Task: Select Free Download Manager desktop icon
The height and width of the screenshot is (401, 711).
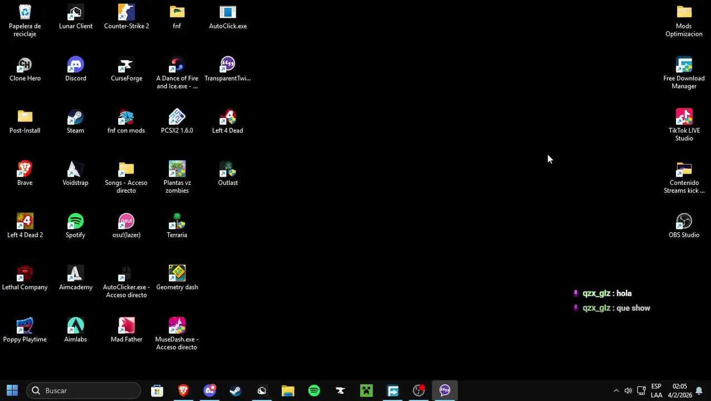Action: coord(684,73)
